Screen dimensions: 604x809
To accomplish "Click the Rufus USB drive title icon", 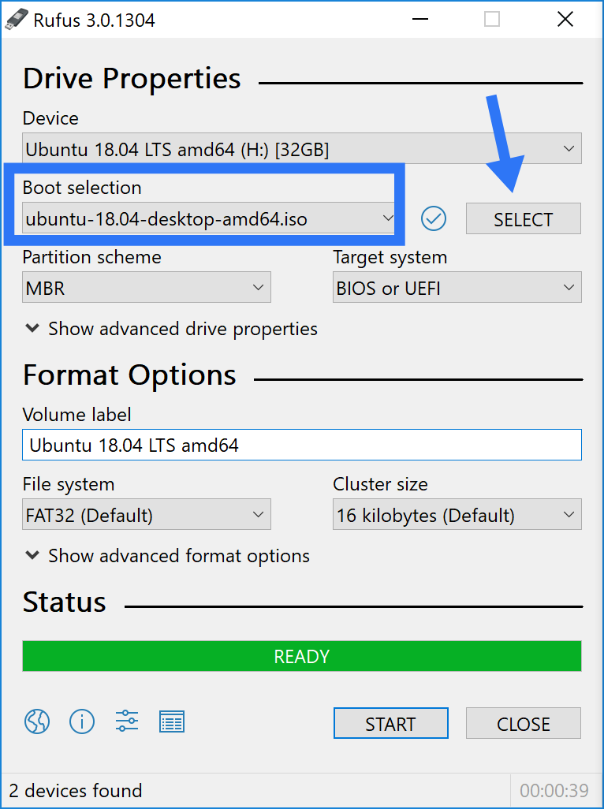I will (17, 19).
